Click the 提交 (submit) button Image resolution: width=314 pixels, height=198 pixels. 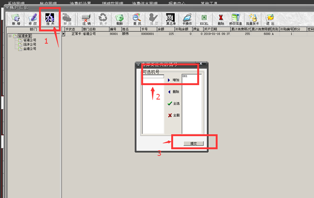(x=194, y=143)
